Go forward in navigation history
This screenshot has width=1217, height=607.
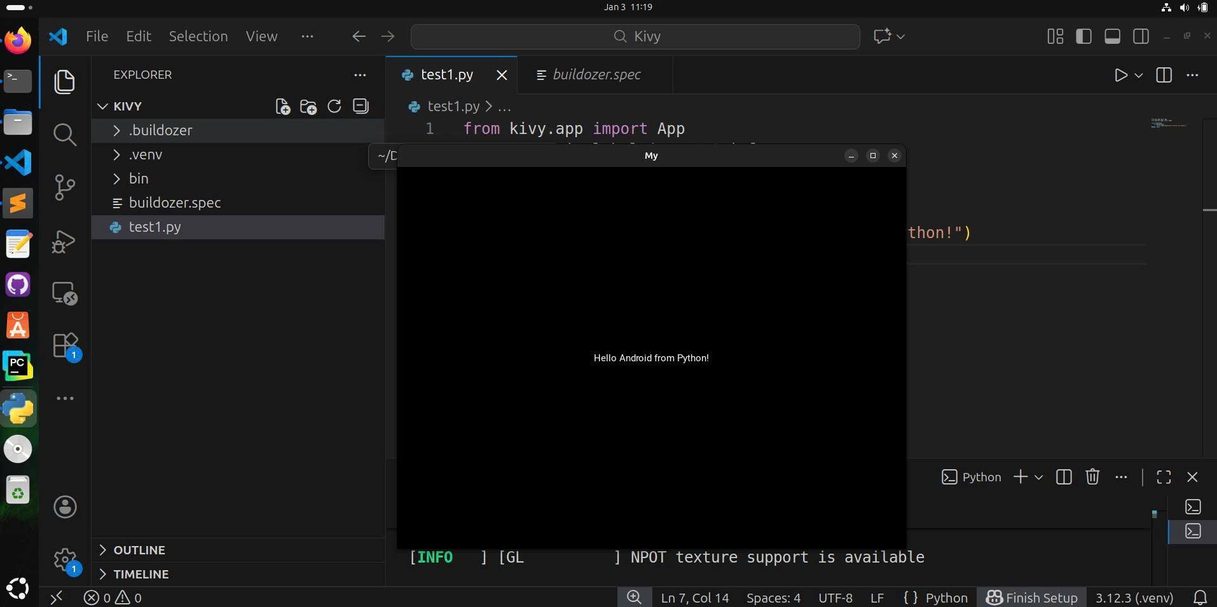coord(387,36)
